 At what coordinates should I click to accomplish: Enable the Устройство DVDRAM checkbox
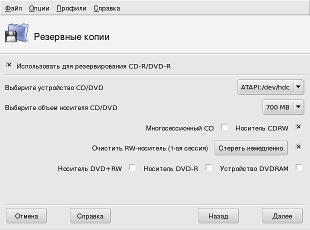pyautogui.click(x=298, y=168)
